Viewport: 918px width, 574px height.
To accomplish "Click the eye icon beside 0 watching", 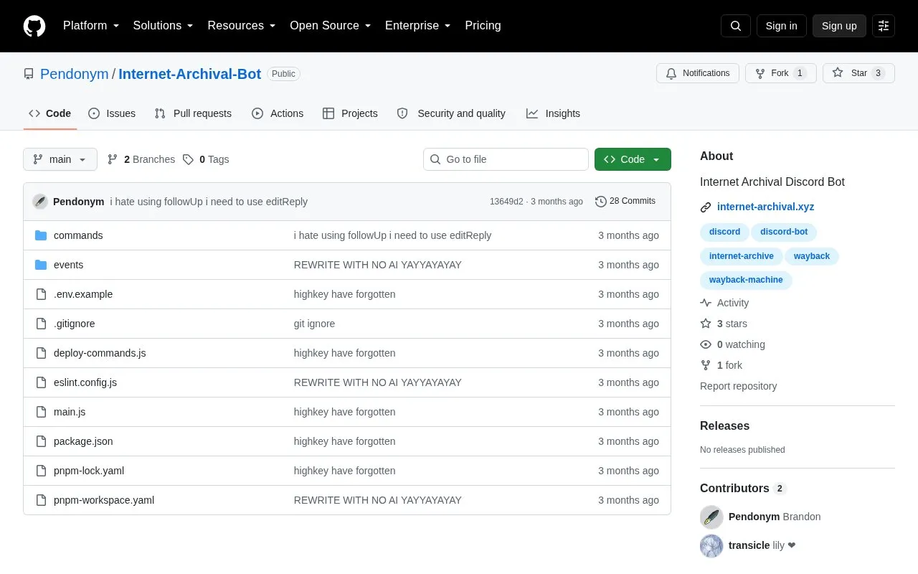I will (x=706, y=344).
